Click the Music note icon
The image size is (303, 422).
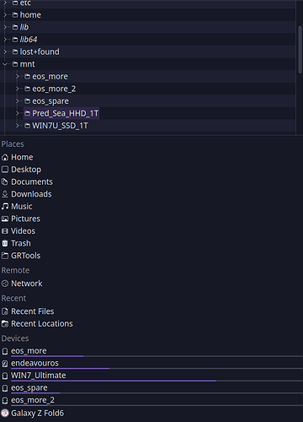(5, 206)
